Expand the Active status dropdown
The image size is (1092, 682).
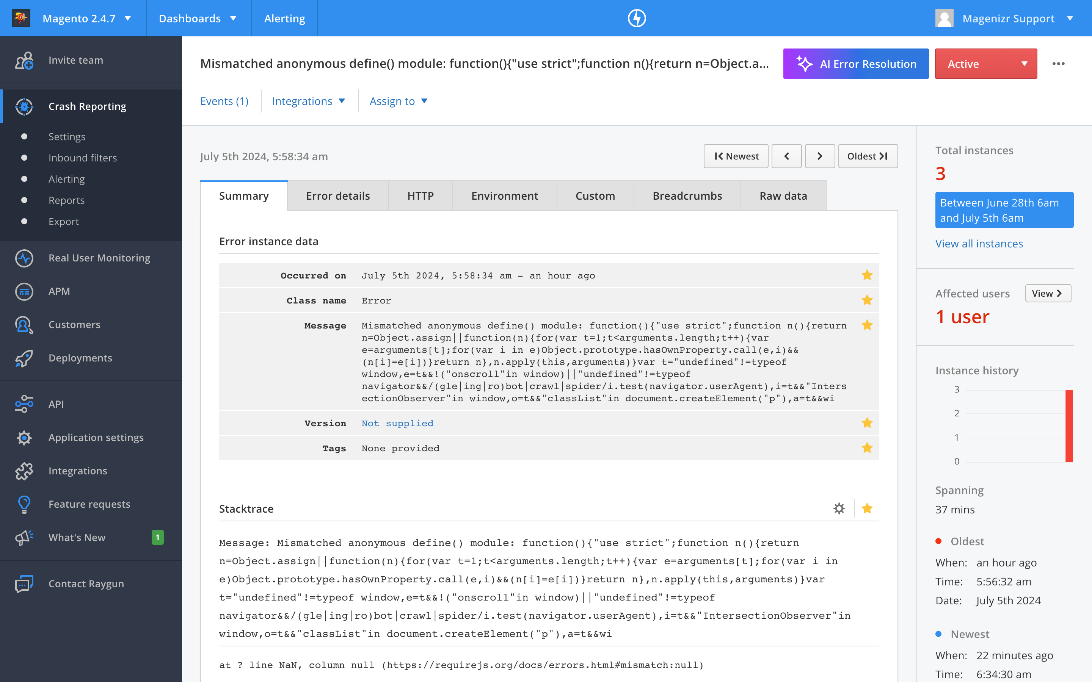click(985, 64)
